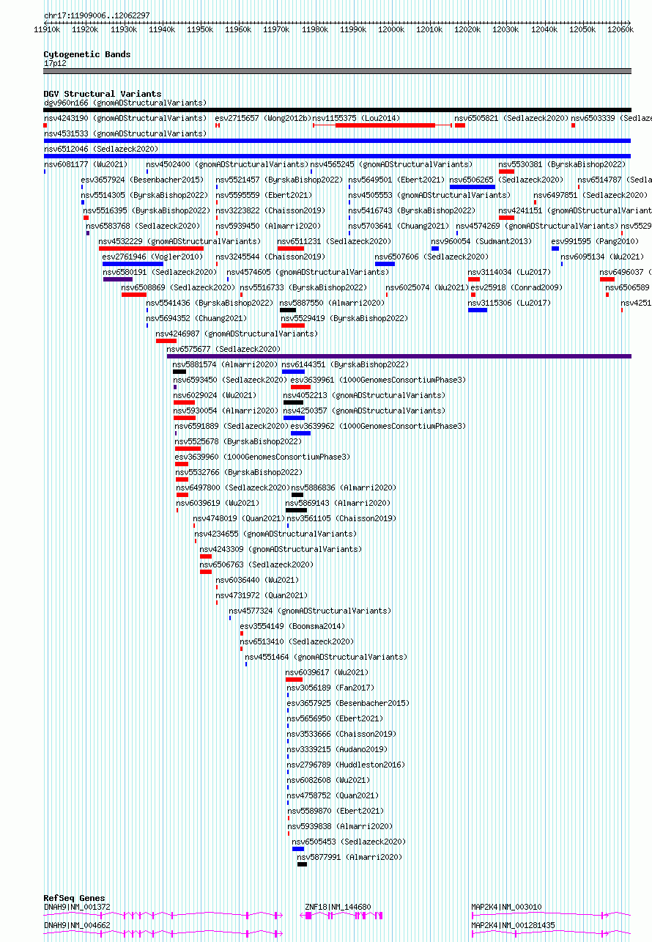Image resolution: width=652 pixels, height=942 pixels.
Task: Open nsv5595559 (Ebert2021)
Action: click(263, 195)
